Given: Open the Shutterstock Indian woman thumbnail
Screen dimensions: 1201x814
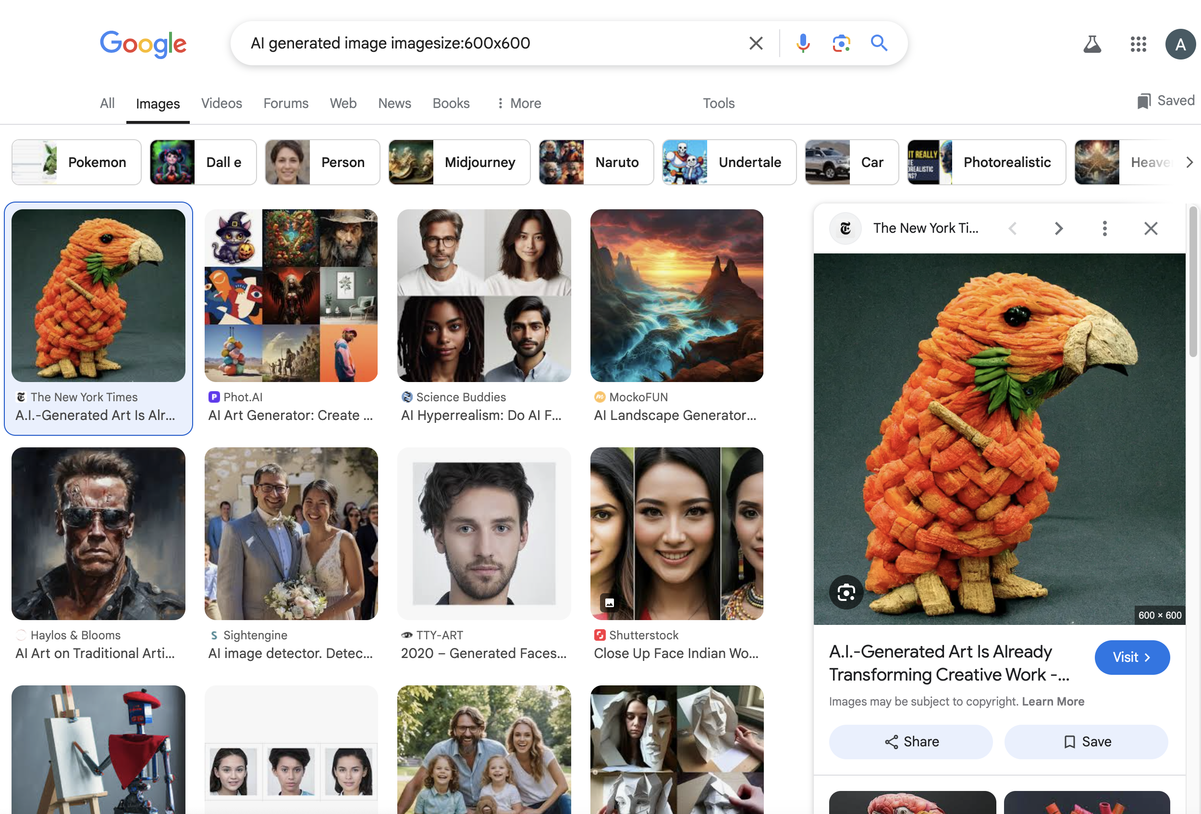Looking at the screenshot, I should pyautogui.click(x=676, y=533).
